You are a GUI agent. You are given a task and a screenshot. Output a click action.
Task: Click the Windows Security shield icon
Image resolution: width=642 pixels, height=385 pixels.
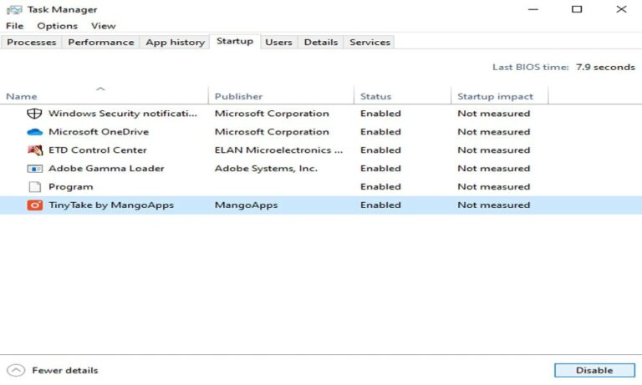34,114
